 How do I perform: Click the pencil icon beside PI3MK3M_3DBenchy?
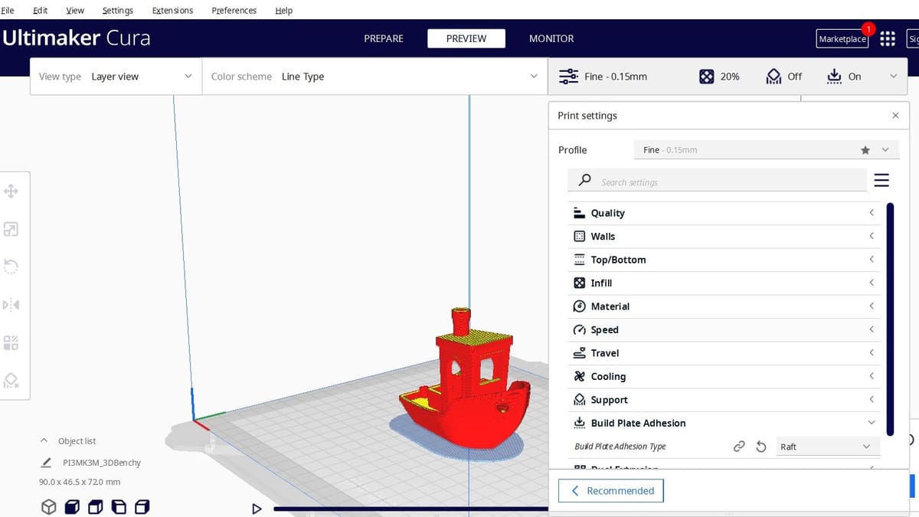[x=47, y=463]
